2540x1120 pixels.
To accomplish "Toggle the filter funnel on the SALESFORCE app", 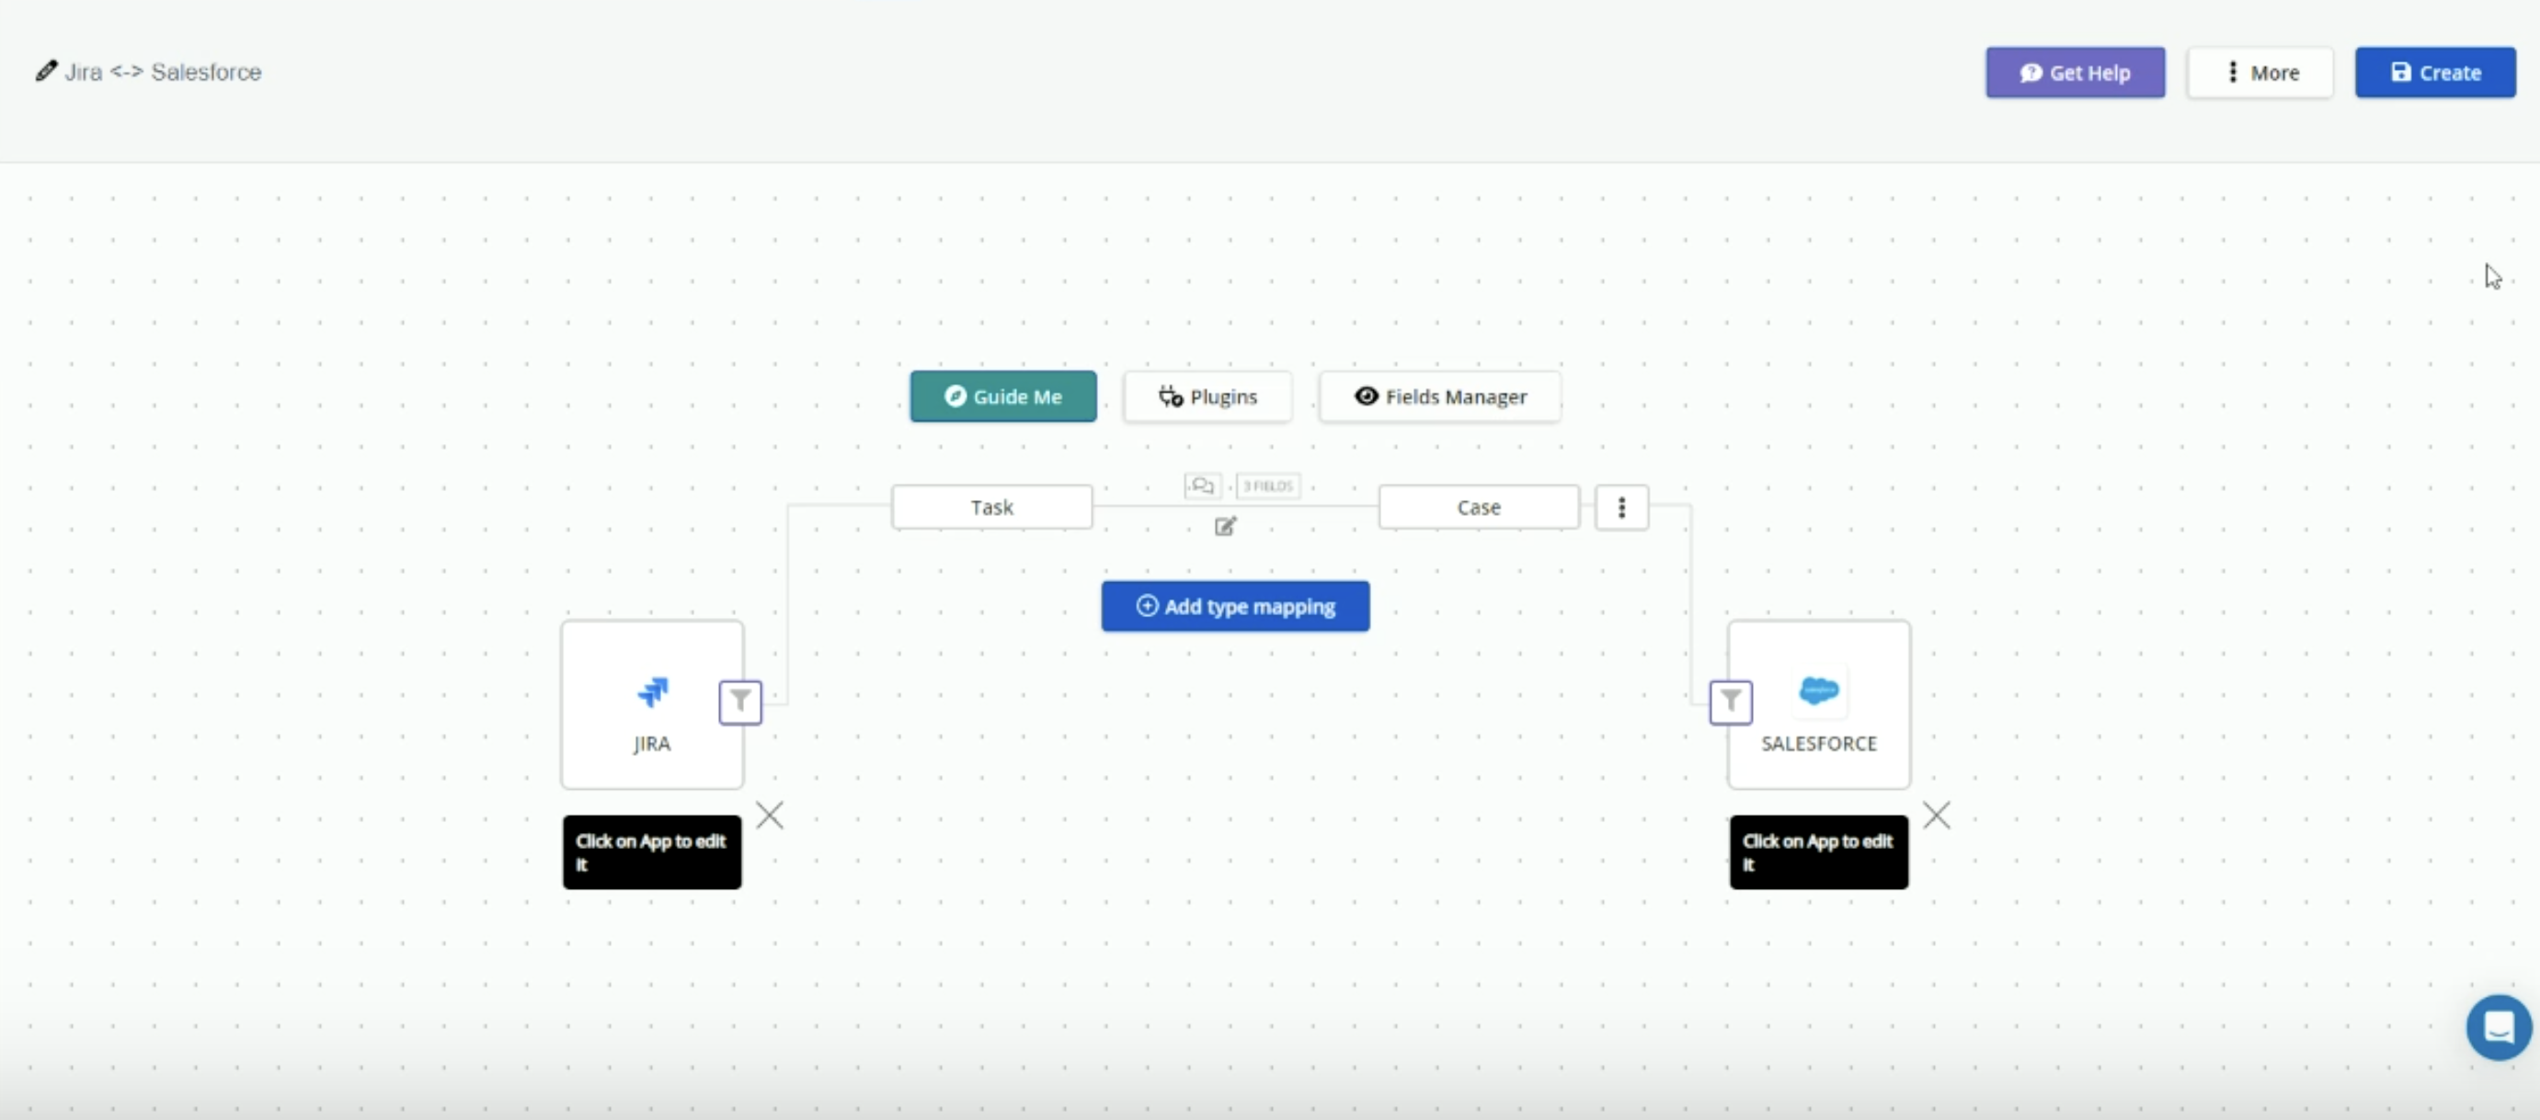I will (1732, 702).
